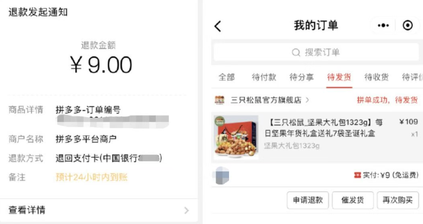Open the 三只松鼠官方旗舰店 store chevron

pos(307,100)
